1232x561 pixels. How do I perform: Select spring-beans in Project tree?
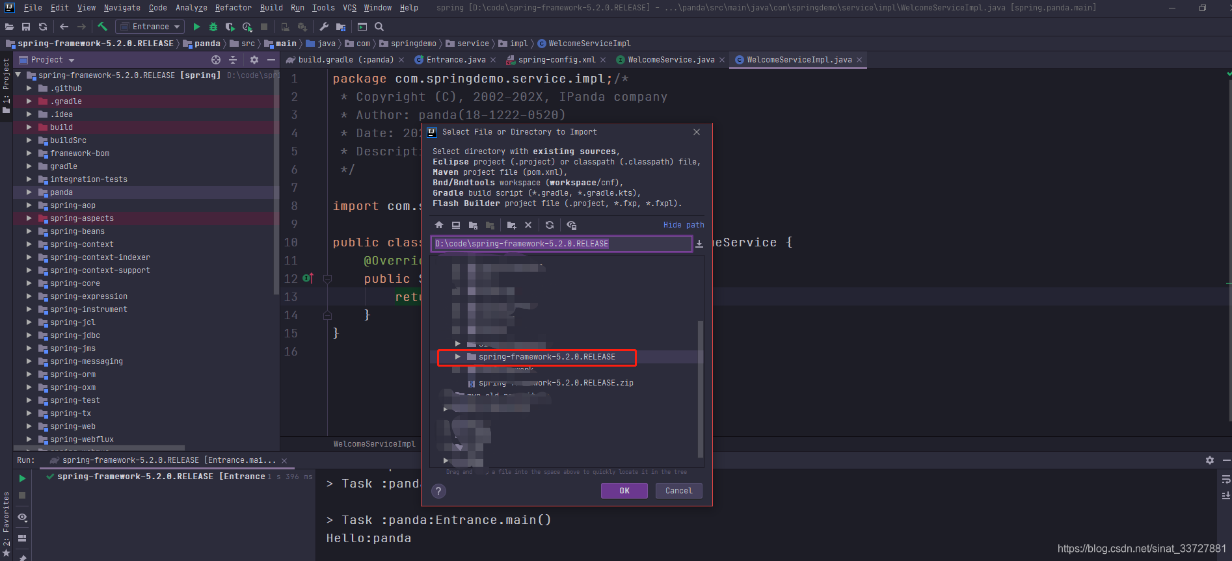(77, 231)
